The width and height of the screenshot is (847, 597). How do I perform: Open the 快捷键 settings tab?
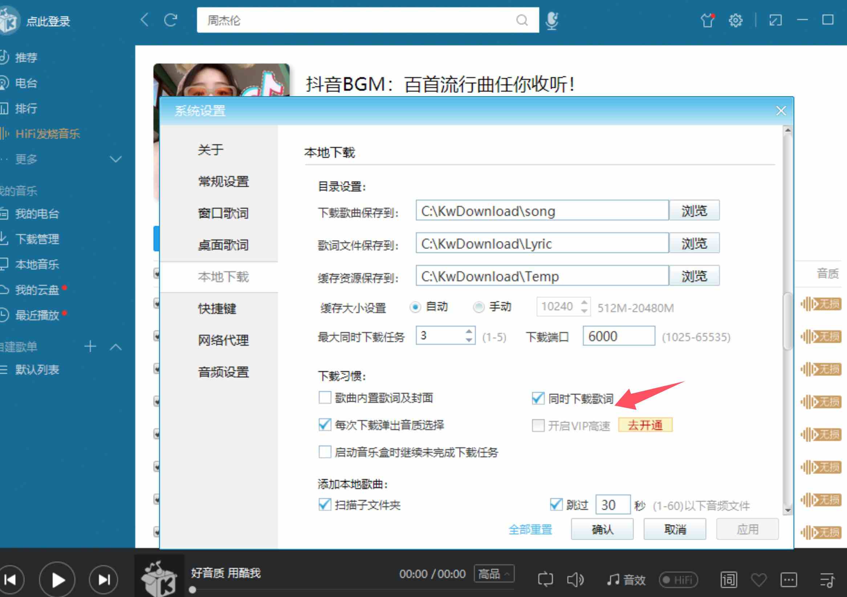tap(217, 308)
